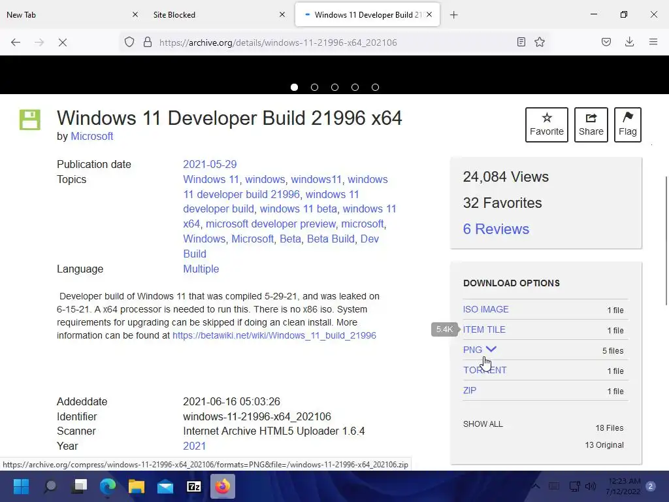This screenshot has height=502, width=669.
Task: Click the Firefox taskbar icon
Action: coord(223,486)
